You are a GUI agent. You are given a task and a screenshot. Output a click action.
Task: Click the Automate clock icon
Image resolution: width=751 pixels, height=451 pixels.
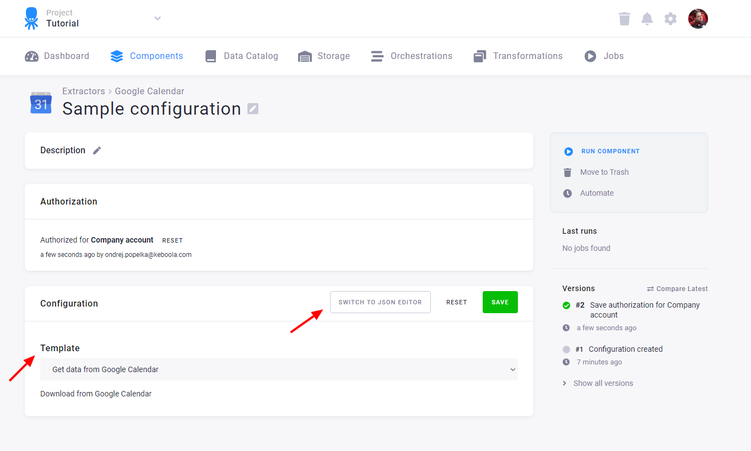click(x=568, y=194)
